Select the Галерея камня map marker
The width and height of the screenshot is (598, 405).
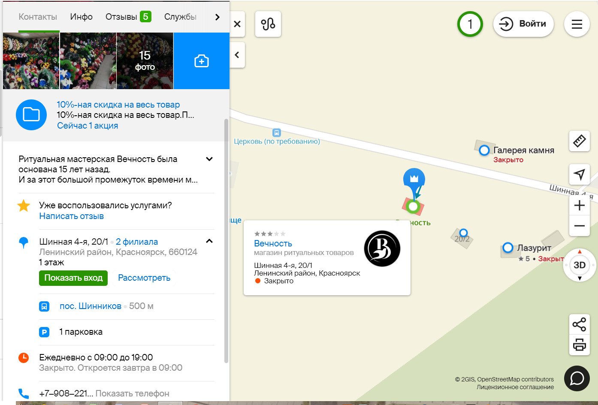pyautogui.click(x=484, y=150)
